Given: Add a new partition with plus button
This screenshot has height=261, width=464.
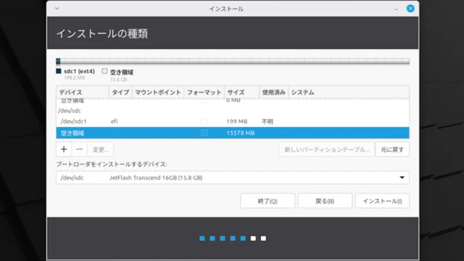Looking at the screenshot, I should pyautogui.click(x=64, y=149).
